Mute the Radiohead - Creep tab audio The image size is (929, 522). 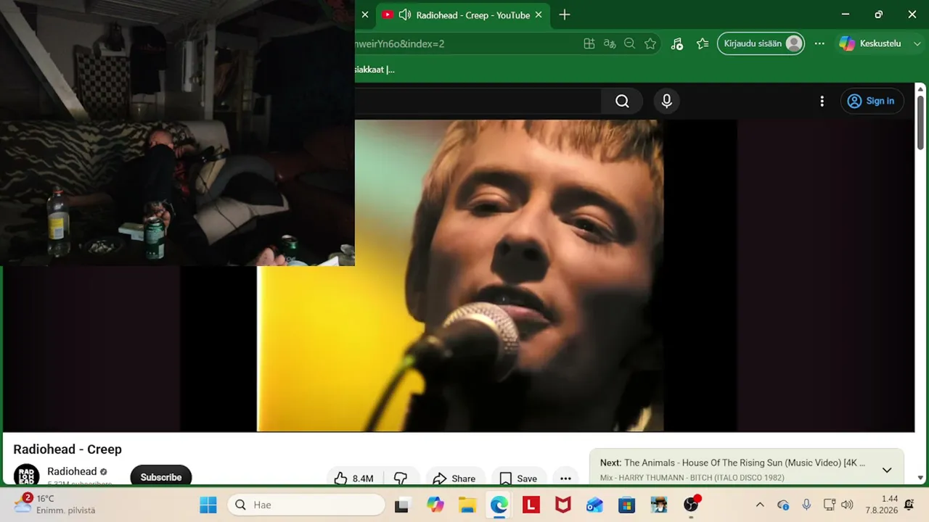(405, 14)
